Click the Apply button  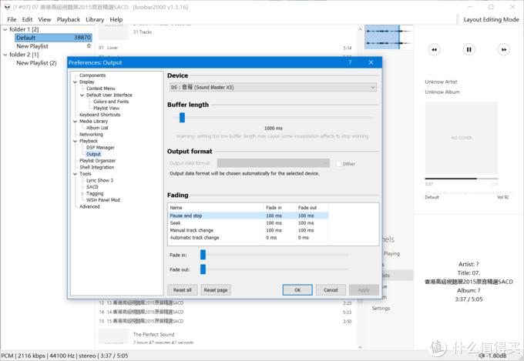pyautogui.click(x=364, y=290)
